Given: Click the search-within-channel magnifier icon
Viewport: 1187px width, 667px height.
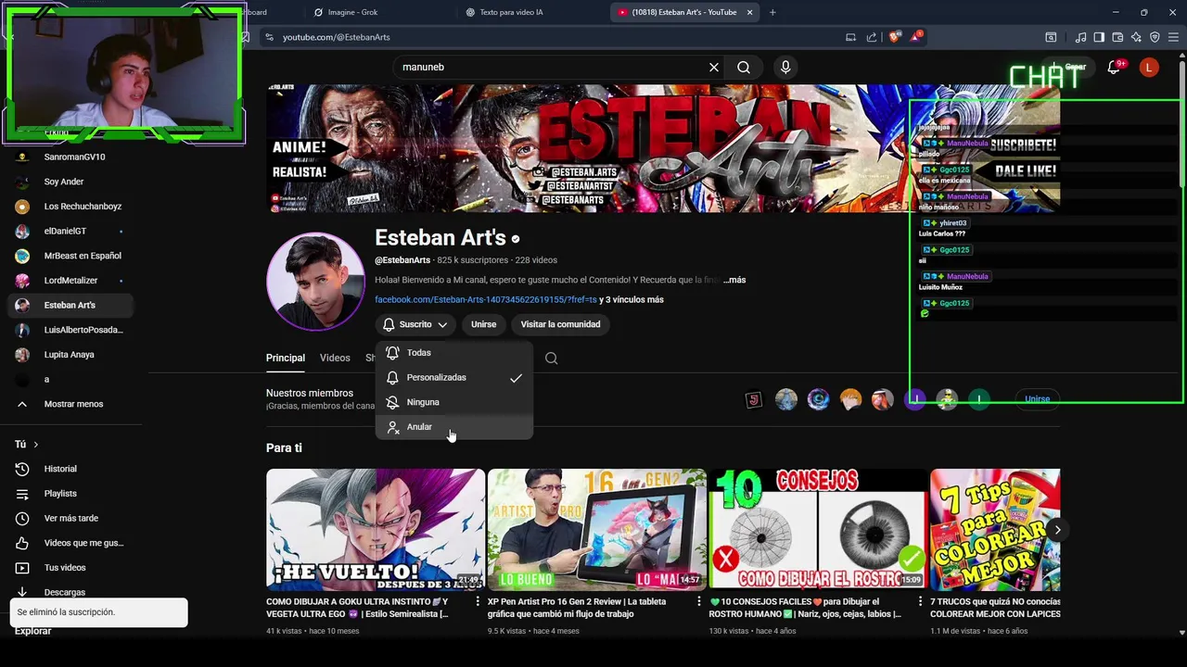Looking at the screenshot, I should click(x=551, y=359).
